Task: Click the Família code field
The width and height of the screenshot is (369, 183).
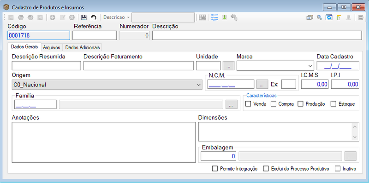Action: tap(36, 104)
